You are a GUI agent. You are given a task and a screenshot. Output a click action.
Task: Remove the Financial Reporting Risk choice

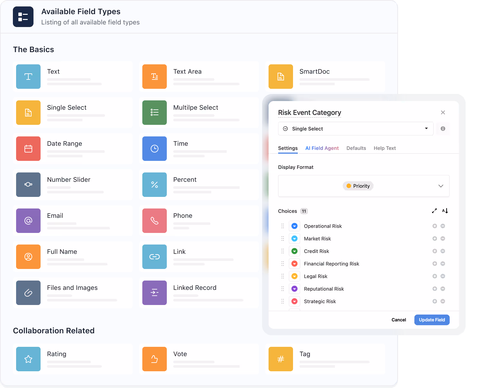click(x=443, y=264)
